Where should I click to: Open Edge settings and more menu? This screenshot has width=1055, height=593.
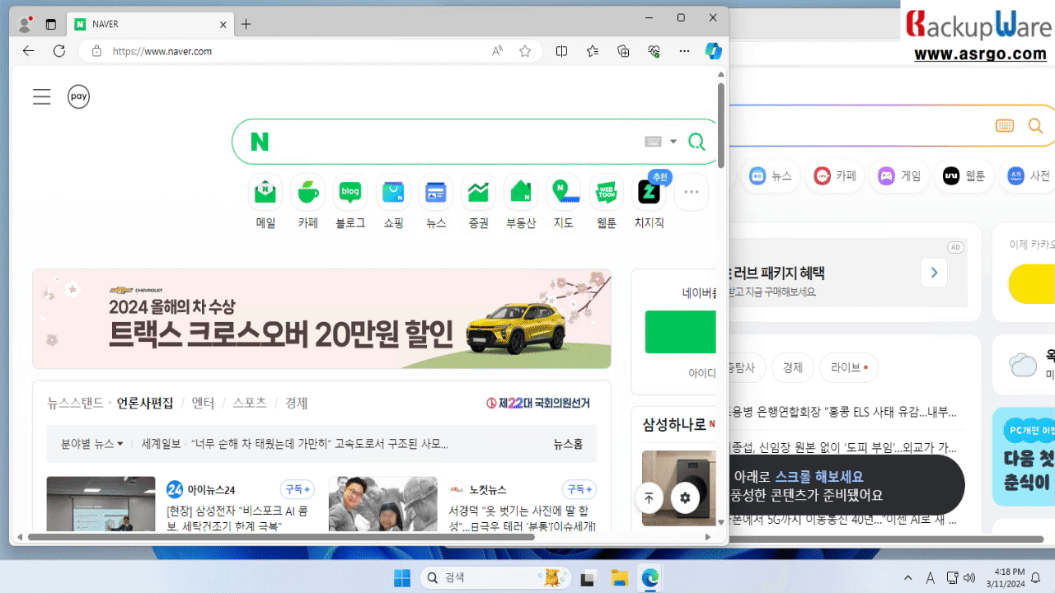(x=684, y=51)
